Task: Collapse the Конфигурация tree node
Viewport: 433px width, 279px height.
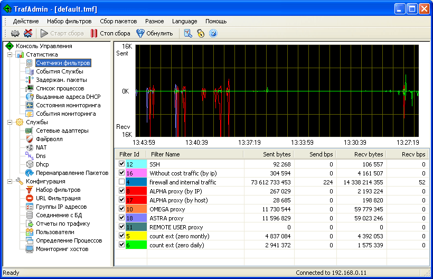Action: click(10, 181)
